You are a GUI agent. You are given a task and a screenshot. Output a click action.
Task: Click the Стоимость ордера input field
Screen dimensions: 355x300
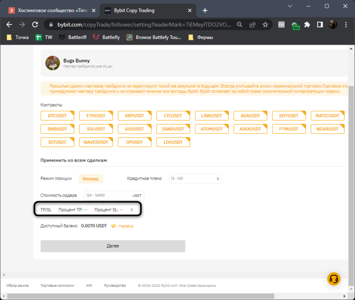[109, 195]
